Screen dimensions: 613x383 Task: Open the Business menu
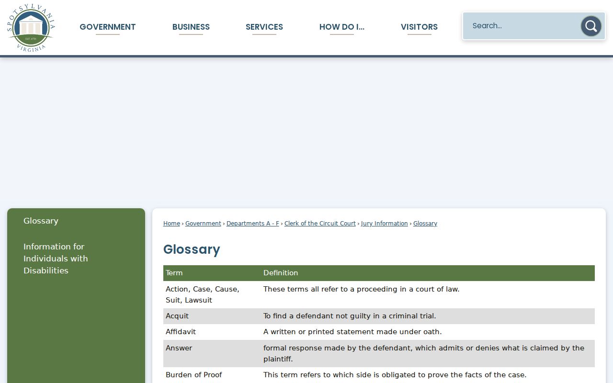pyautogui.click(x=191, y=27)
